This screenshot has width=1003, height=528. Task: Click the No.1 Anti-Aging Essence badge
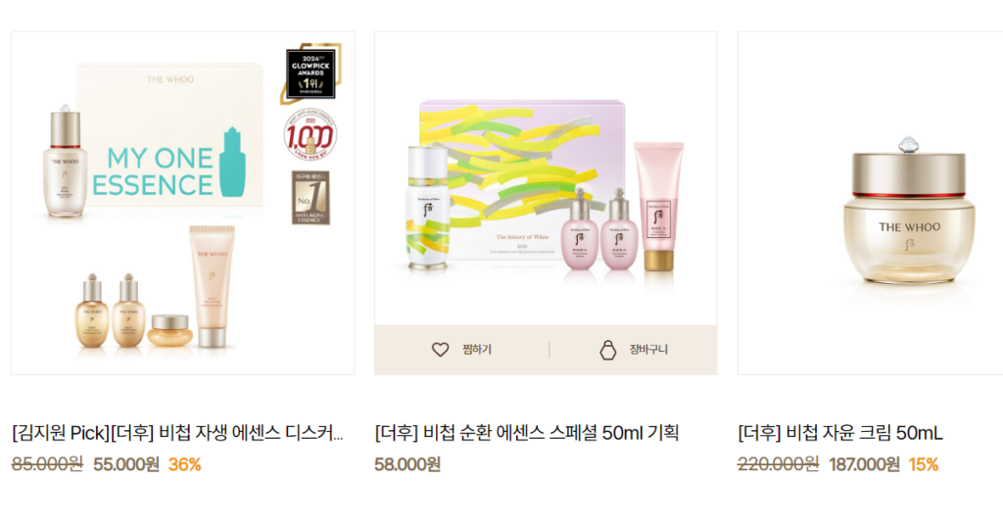[x=310, y=197]
